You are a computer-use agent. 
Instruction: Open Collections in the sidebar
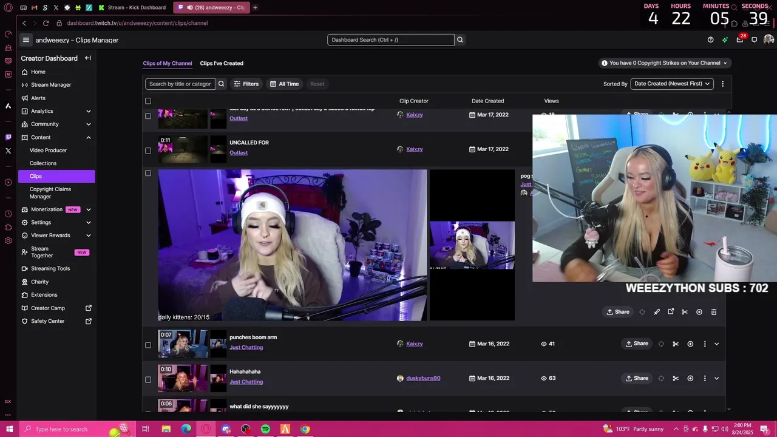point(43,163)
